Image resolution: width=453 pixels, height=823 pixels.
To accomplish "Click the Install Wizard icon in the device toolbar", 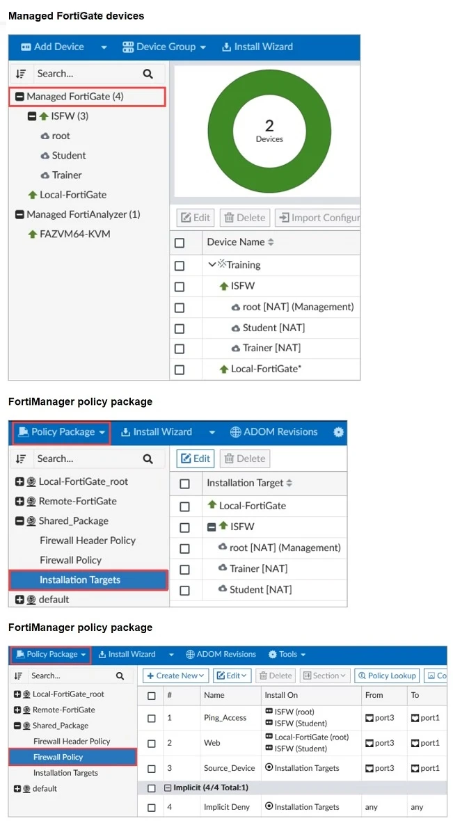I will [x=226, y=47].
